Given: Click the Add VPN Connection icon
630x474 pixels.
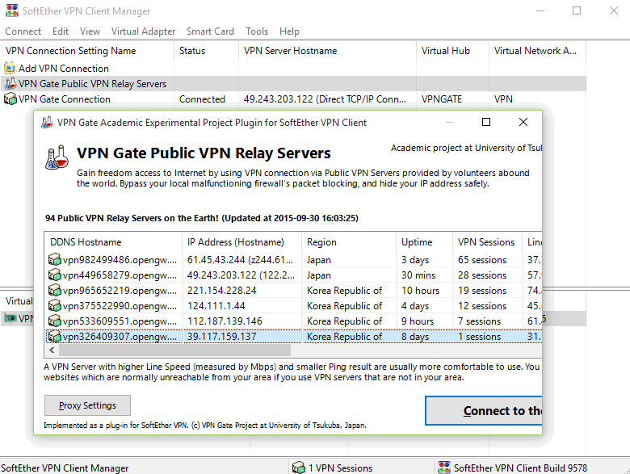Looking at the screenshot, I should [x=10, y=68].
